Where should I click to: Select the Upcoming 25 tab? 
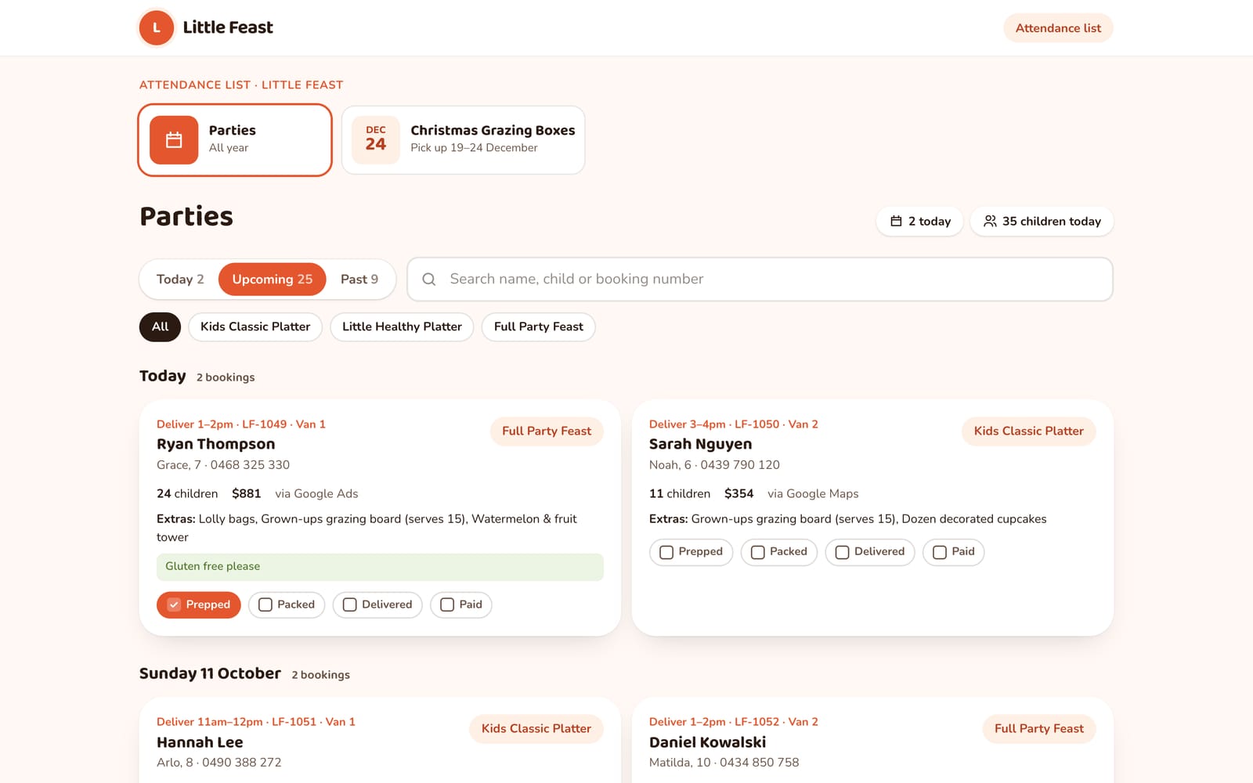pyautogui.click(x=272, y=280)
